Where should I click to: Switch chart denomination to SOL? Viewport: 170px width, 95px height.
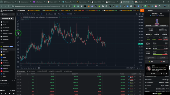pos(71,14)
